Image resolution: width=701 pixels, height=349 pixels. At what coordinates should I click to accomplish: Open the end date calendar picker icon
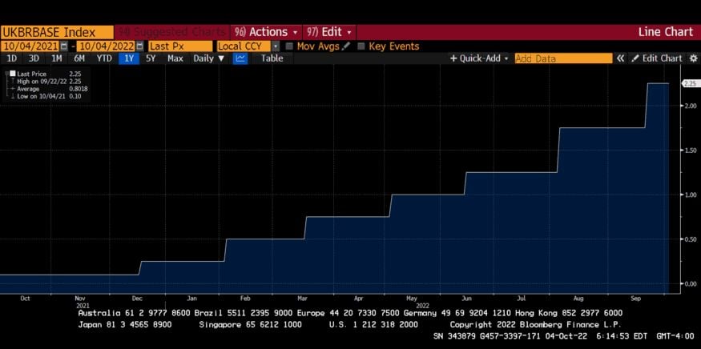point(140,46)
